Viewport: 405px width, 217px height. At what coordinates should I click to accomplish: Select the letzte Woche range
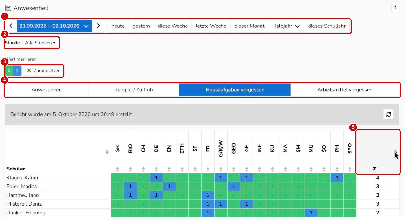[211, 26]
